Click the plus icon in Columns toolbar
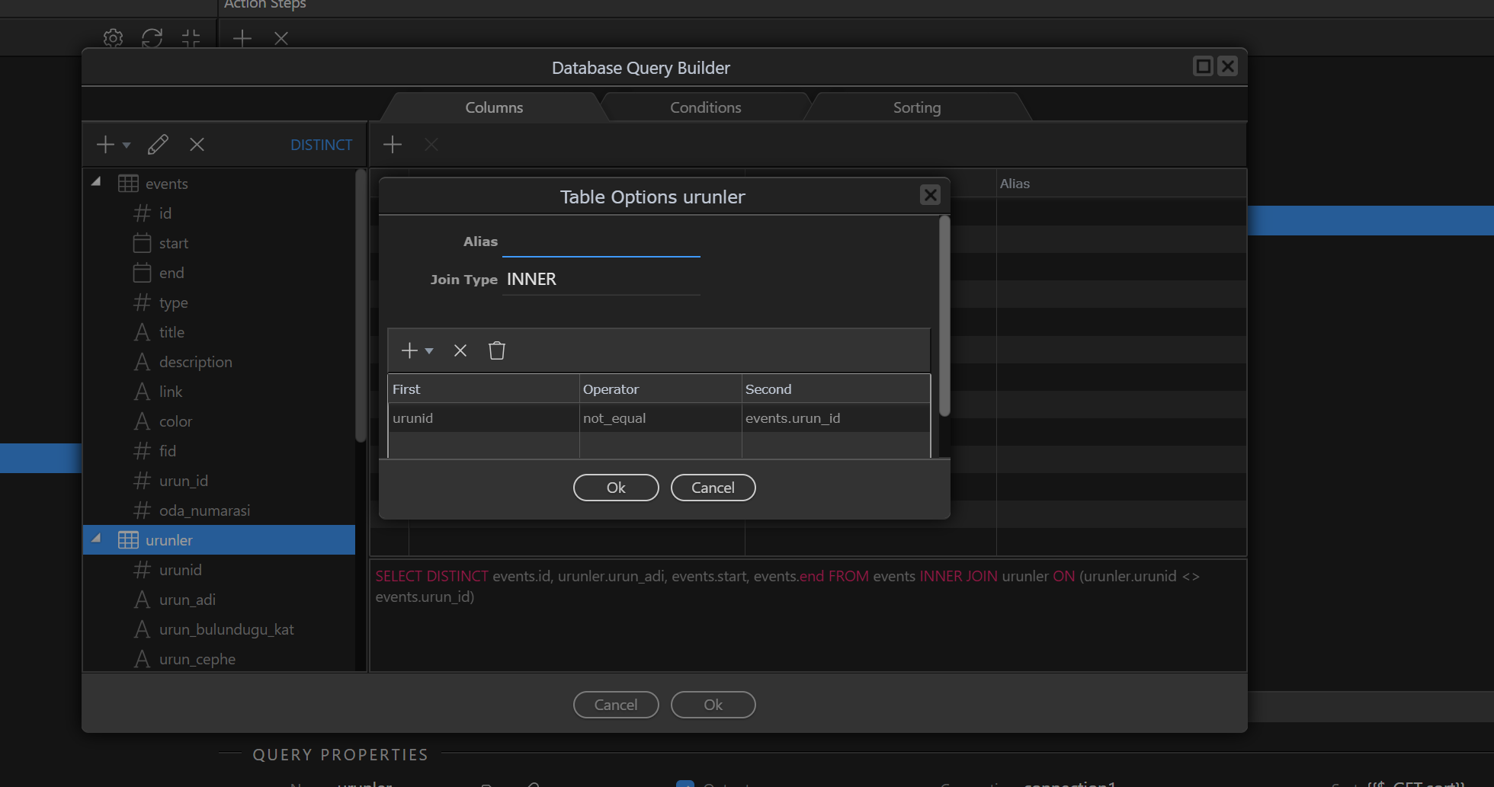 point(393,145)
